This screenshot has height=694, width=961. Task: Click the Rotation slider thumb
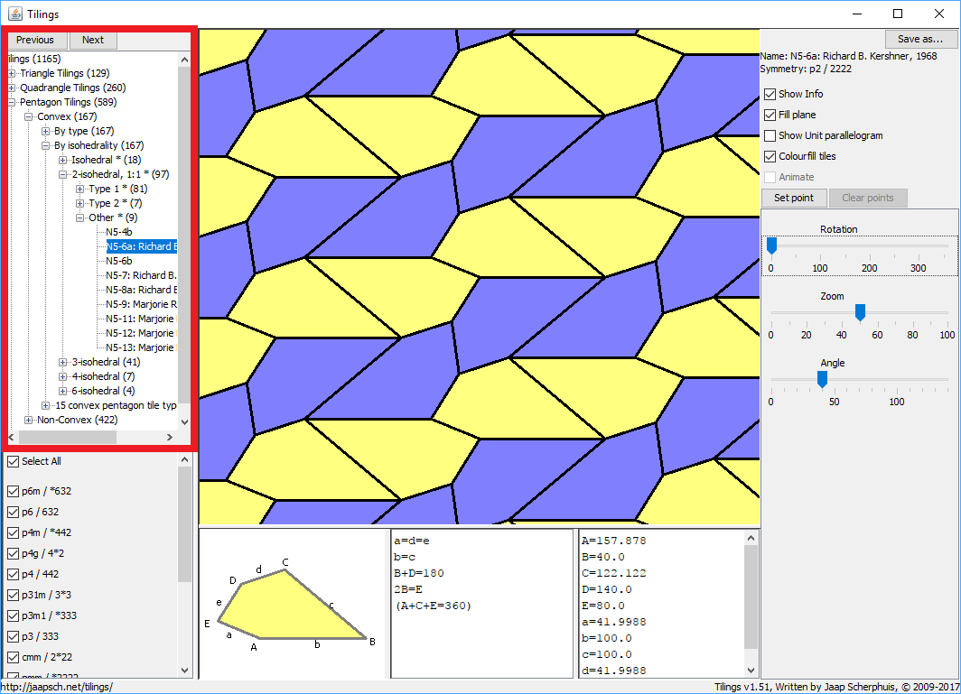coord(771,246)
